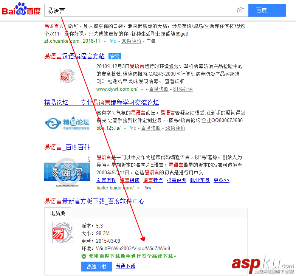
Task: Click zt.chuanke.com green URL
Action: tap(62, 41)
